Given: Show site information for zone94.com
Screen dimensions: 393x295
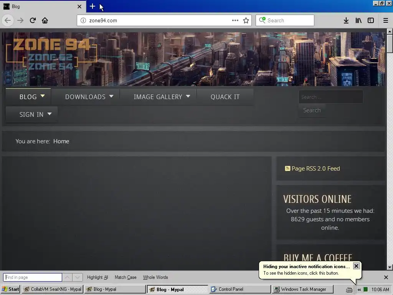Looking at the screenshot, I should point(83,20).
